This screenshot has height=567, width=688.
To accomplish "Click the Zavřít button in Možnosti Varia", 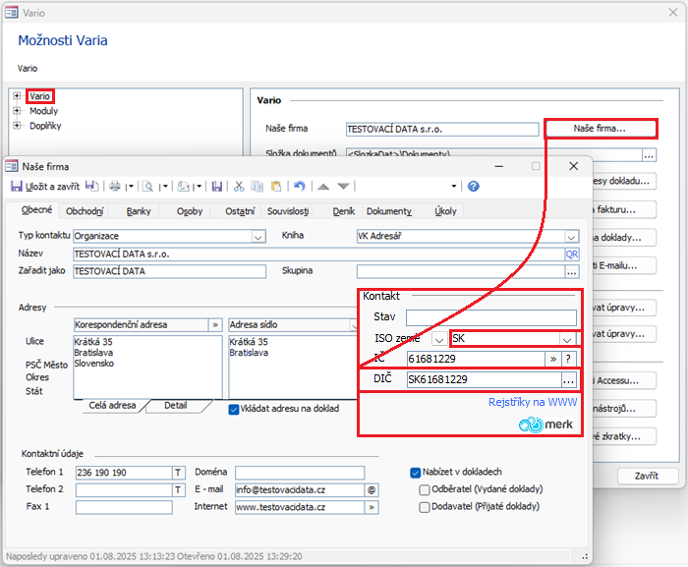I will [x=647, y=476].
